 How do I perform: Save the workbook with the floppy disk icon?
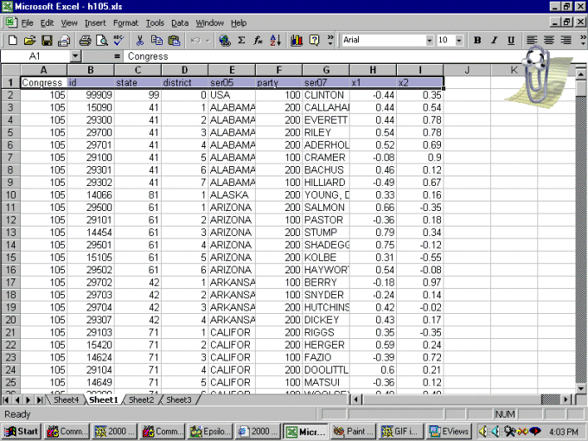click(x=47, y=41)
